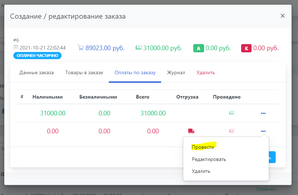
Task: Go to the Журнал tab
Action: [176, 73]
